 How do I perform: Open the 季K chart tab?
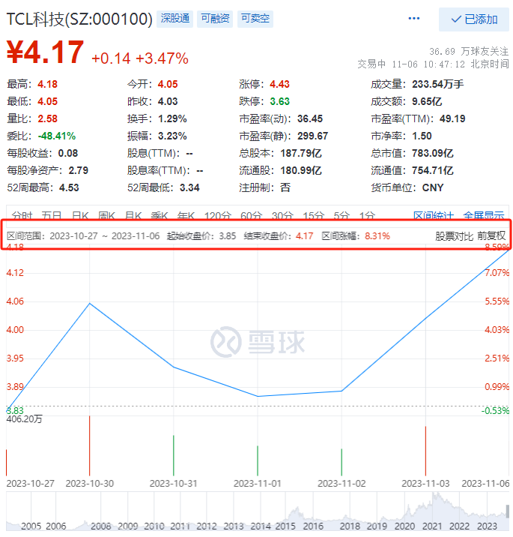(x=160, y=216)
